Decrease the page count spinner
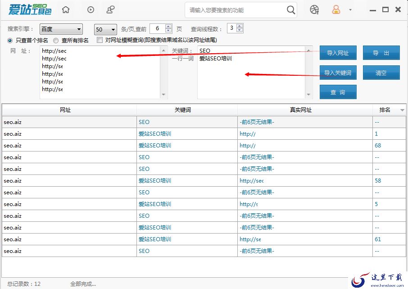This screenshot has height=289, width=408. click(x=168, y=31)
